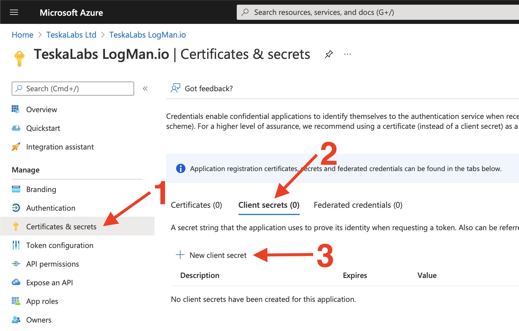
Task: Click the blue info icon in banner
Action: pos(180,168)
